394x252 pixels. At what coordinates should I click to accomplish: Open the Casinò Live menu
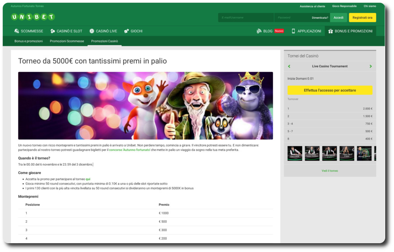pos(103,31)
